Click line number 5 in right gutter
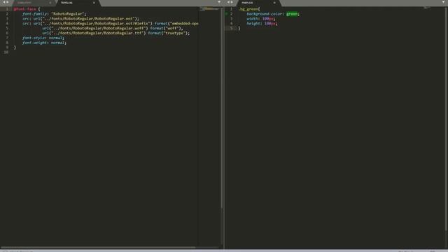Screen dimensions: 448x252 [232, 28]
